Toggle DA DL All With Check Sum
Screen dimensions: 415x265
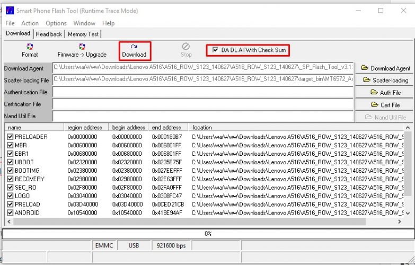(215, 50)
